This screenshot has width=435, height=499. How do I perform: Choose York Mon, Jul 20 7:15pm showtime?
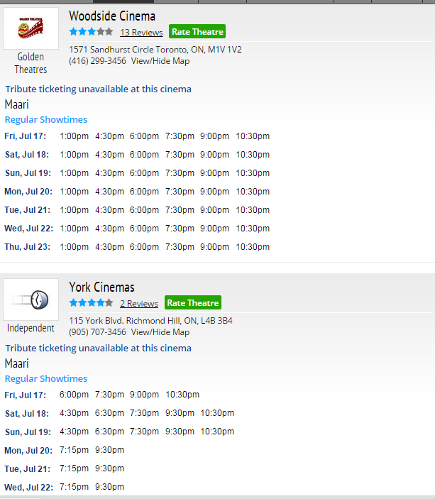(x=75, y=450)
